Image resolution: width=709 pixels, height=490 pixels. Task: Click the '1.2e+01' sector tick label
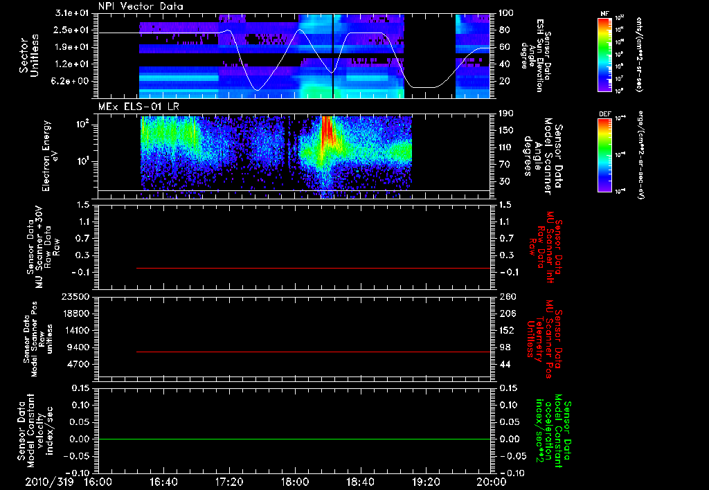tap(72, 64)
